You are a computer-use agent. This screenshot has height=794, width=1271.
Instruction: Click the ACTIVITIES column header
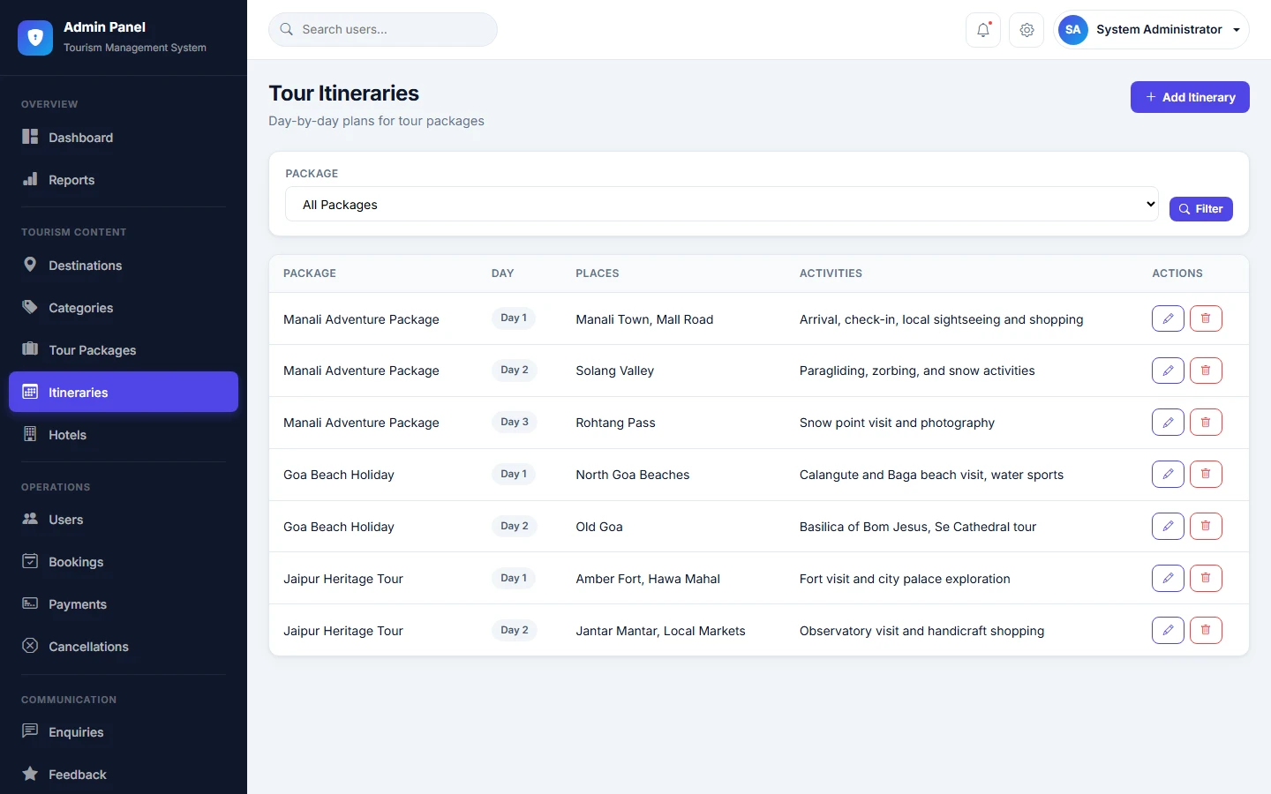[x=831, y=273]
